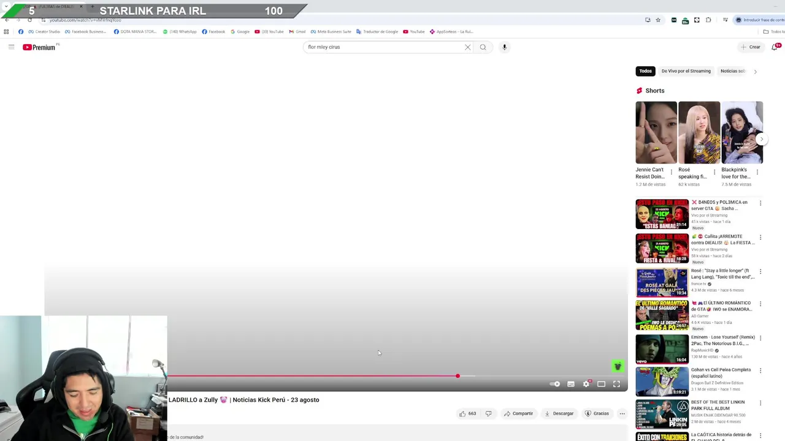Open options for B4NEOS y POL3MICA video
This screenshot has height=441, width=785.
760,203
